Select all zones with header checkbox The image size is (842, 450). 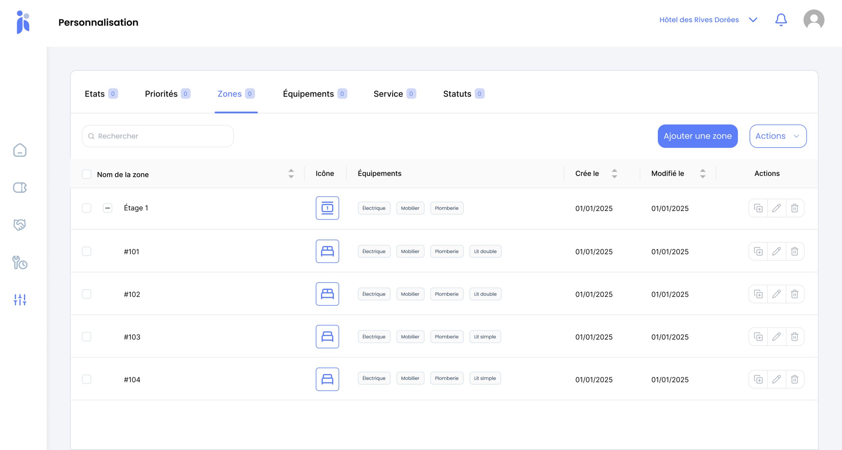pos(87,174)
